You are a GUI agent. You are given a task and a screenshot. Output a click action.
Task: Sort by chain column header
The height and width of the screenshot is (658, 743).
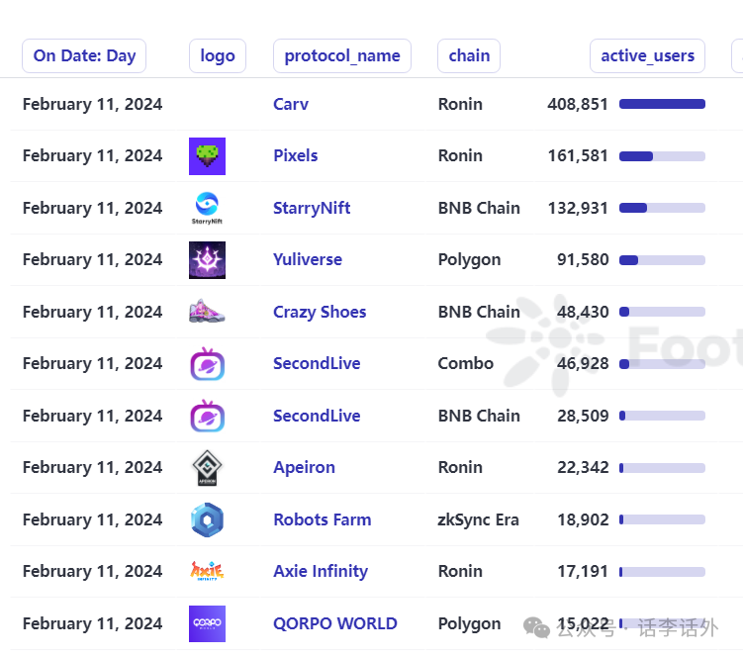click(x=469, y=56)
